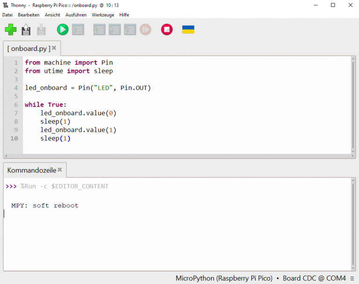Stop the program with red stop button
The height and width of the screenshot is (284, 359).
(x=166, y=30)
